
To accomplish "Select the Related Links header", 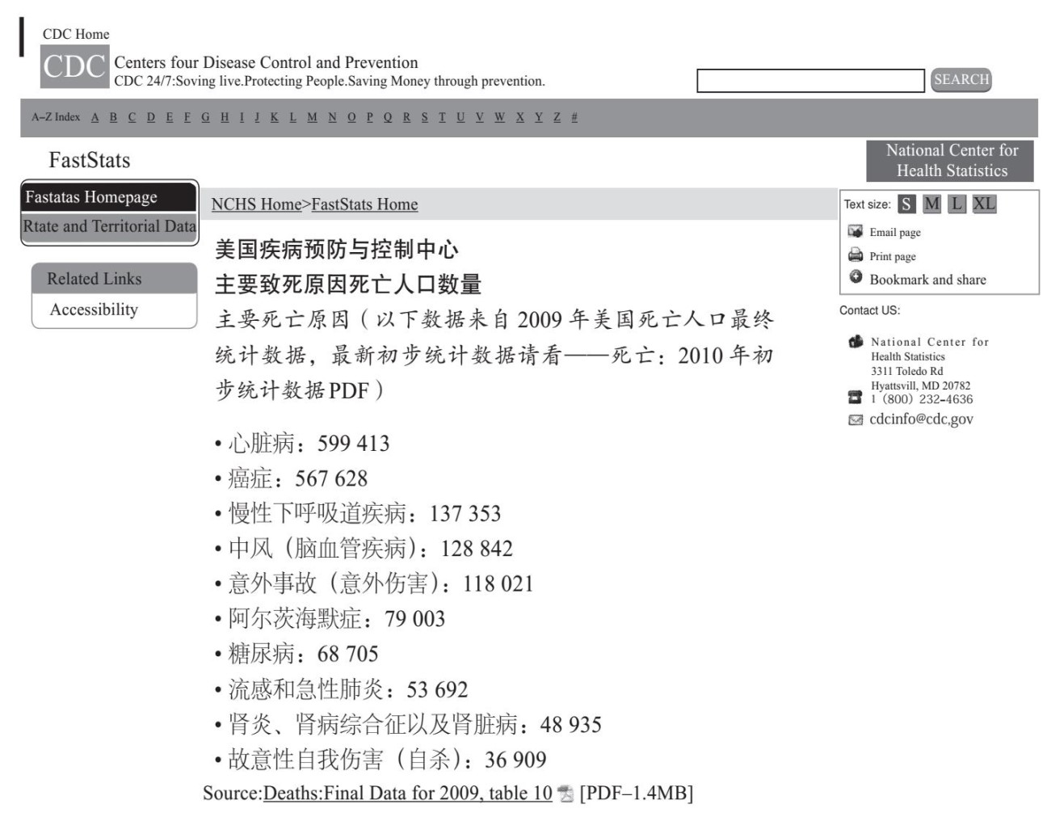I will (x=114, y=279).
